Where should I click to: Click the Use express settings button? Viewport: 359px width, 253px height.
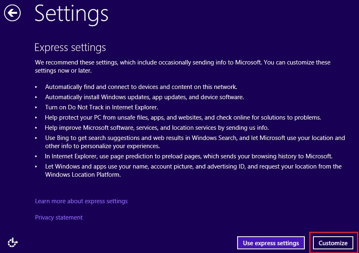point(271,243)
